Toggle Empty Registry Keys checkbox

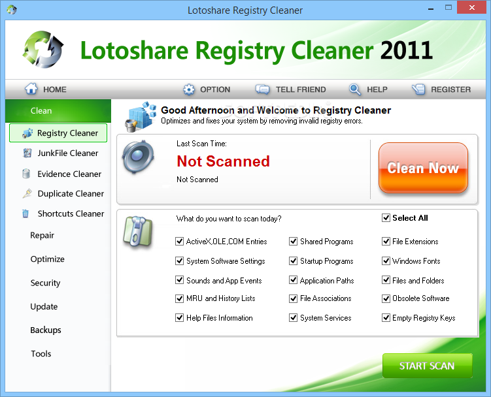(x=386, y=318)
